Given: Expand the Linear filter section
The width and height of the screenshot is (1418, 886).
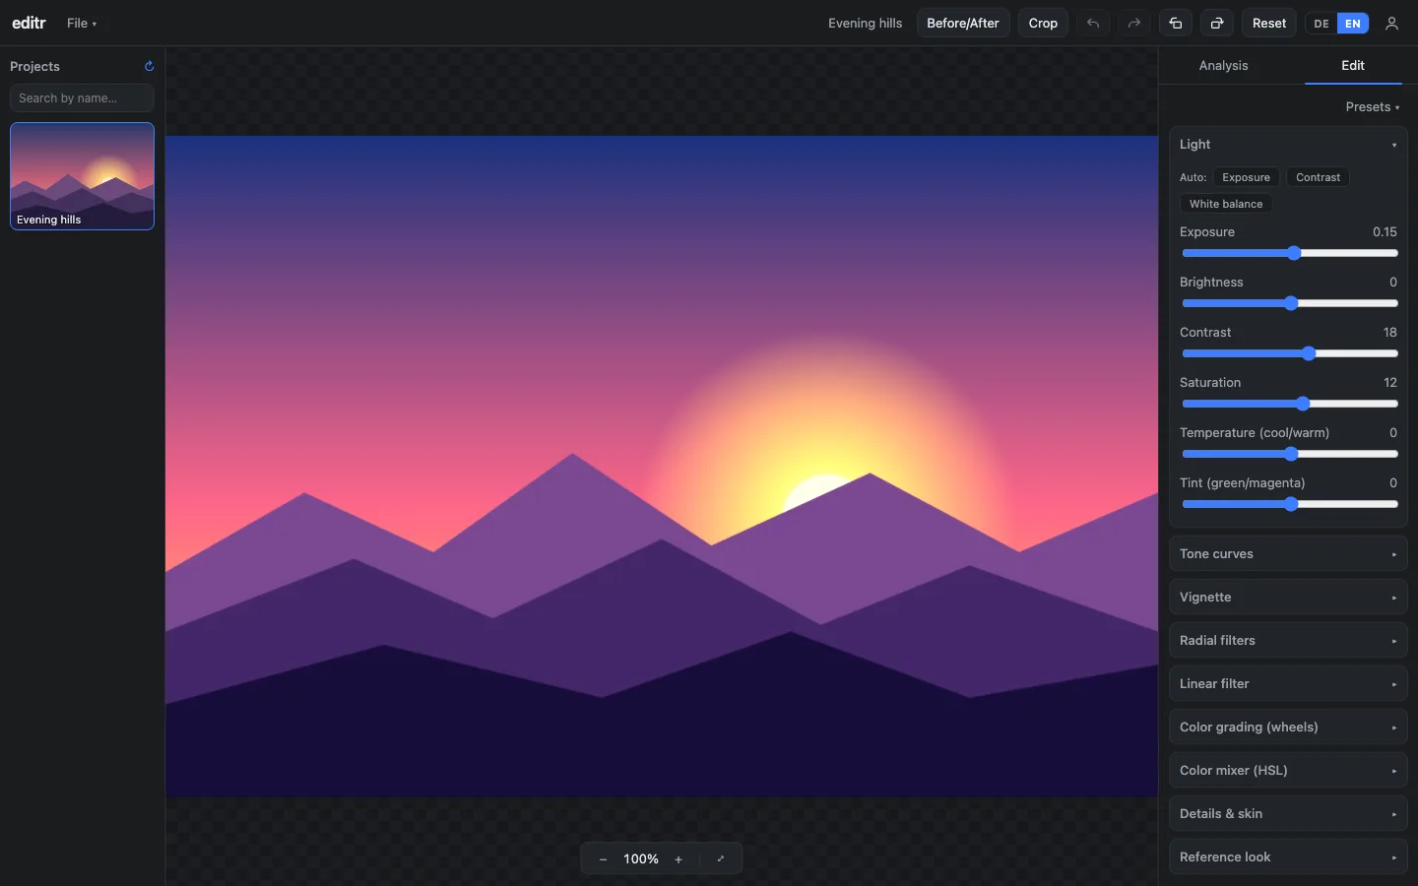Looking at the screenshot, I should (x=1288, y=684).
